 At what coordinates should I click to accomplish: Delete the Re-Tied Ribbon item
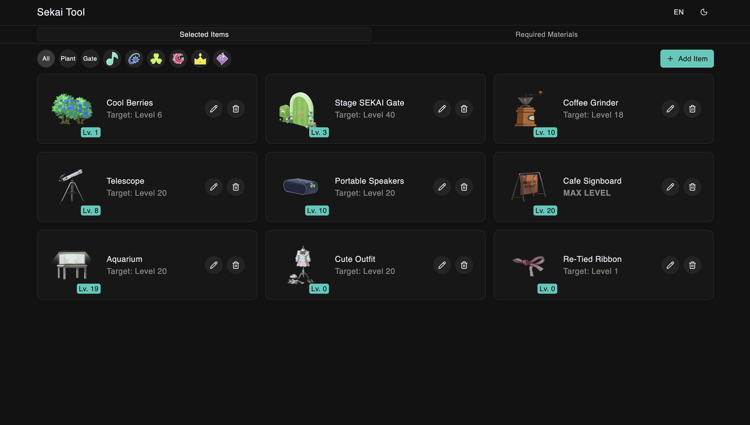pyautogui.click(x=692, y=265)
